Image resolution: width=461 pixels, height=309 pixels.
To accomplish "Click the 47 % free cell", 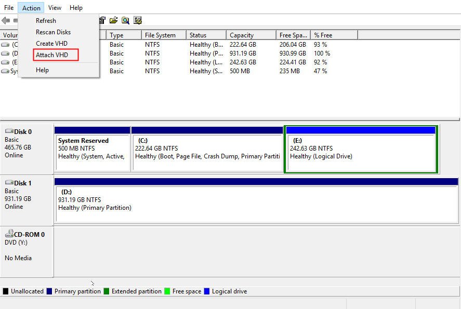I will 320,71.
